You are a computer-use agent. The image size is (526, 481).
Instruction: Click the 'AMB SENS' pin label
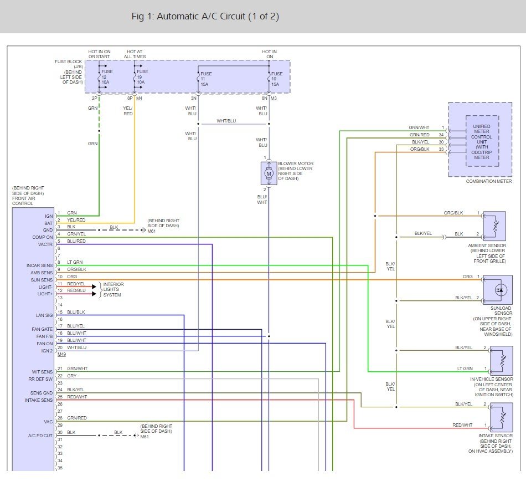42,273
